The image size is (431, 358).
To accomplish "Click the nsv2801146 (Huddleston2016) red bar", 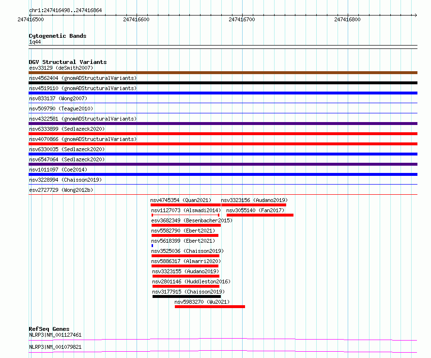I will click(x=186, y=286).
